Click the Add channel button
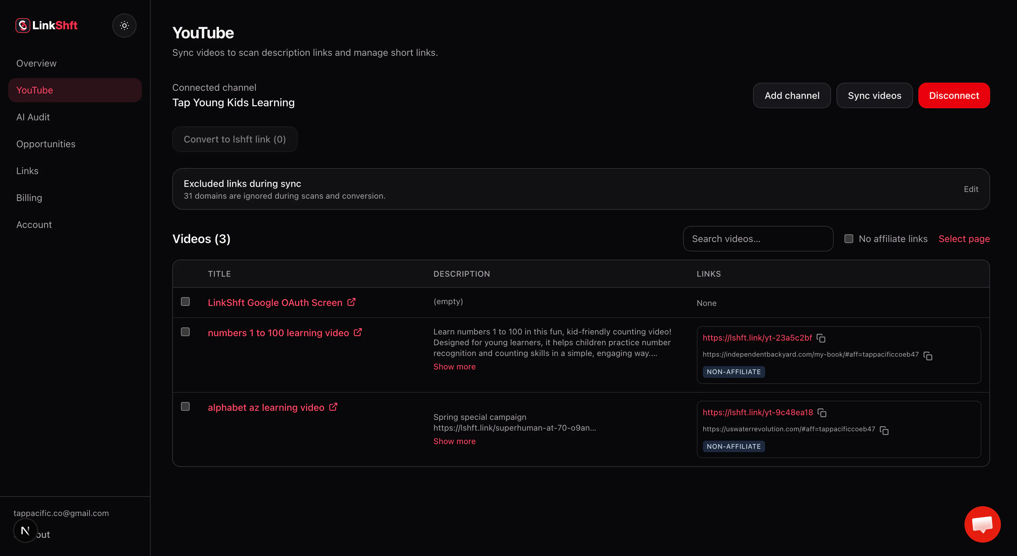The width and height of the screenshot is (1017, 556). pyautogui.click(x=792, y=95)
